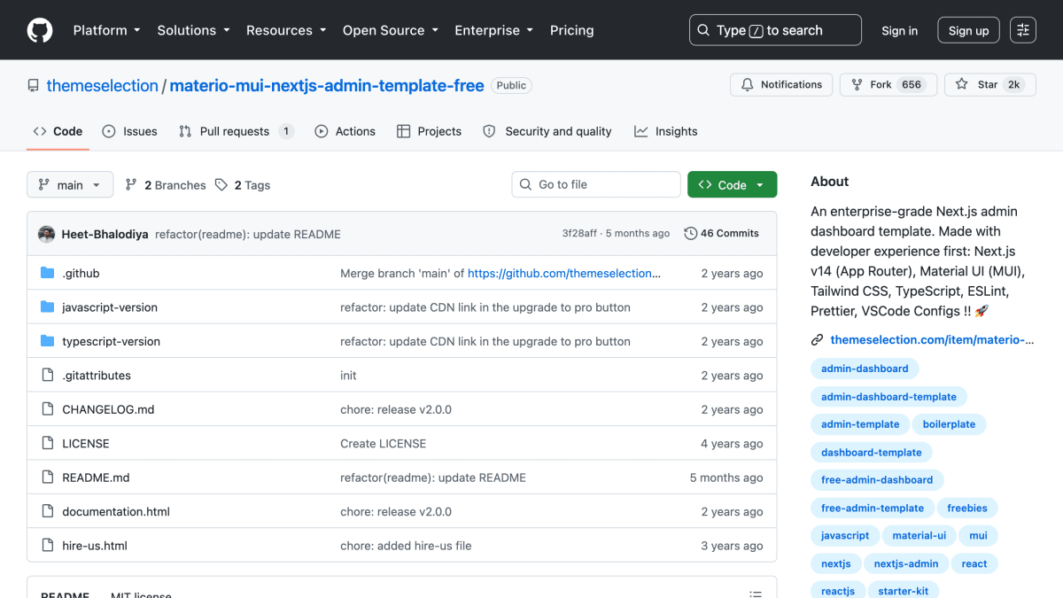Click the magnifier icon in Go to file
The image size is (1063, 598).
click(x=525, y=184)
